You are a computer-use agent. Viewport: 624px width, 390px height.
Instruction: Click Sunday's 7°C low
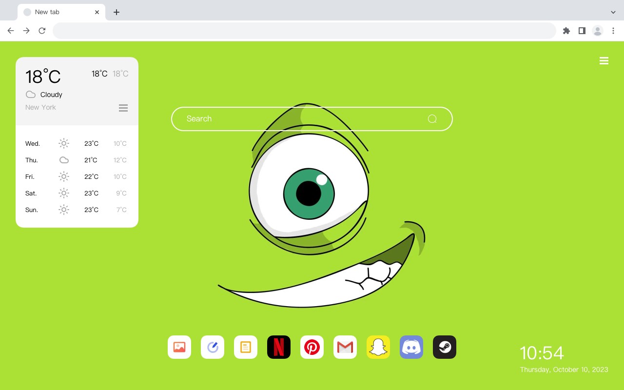click(x=121, y=210)
